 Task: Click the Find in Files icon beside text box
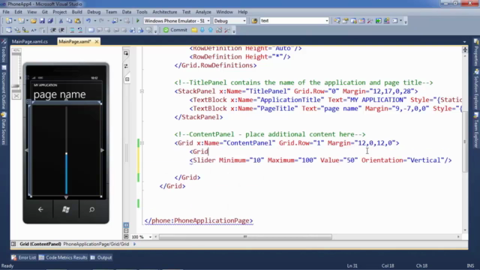click(254, 21)
